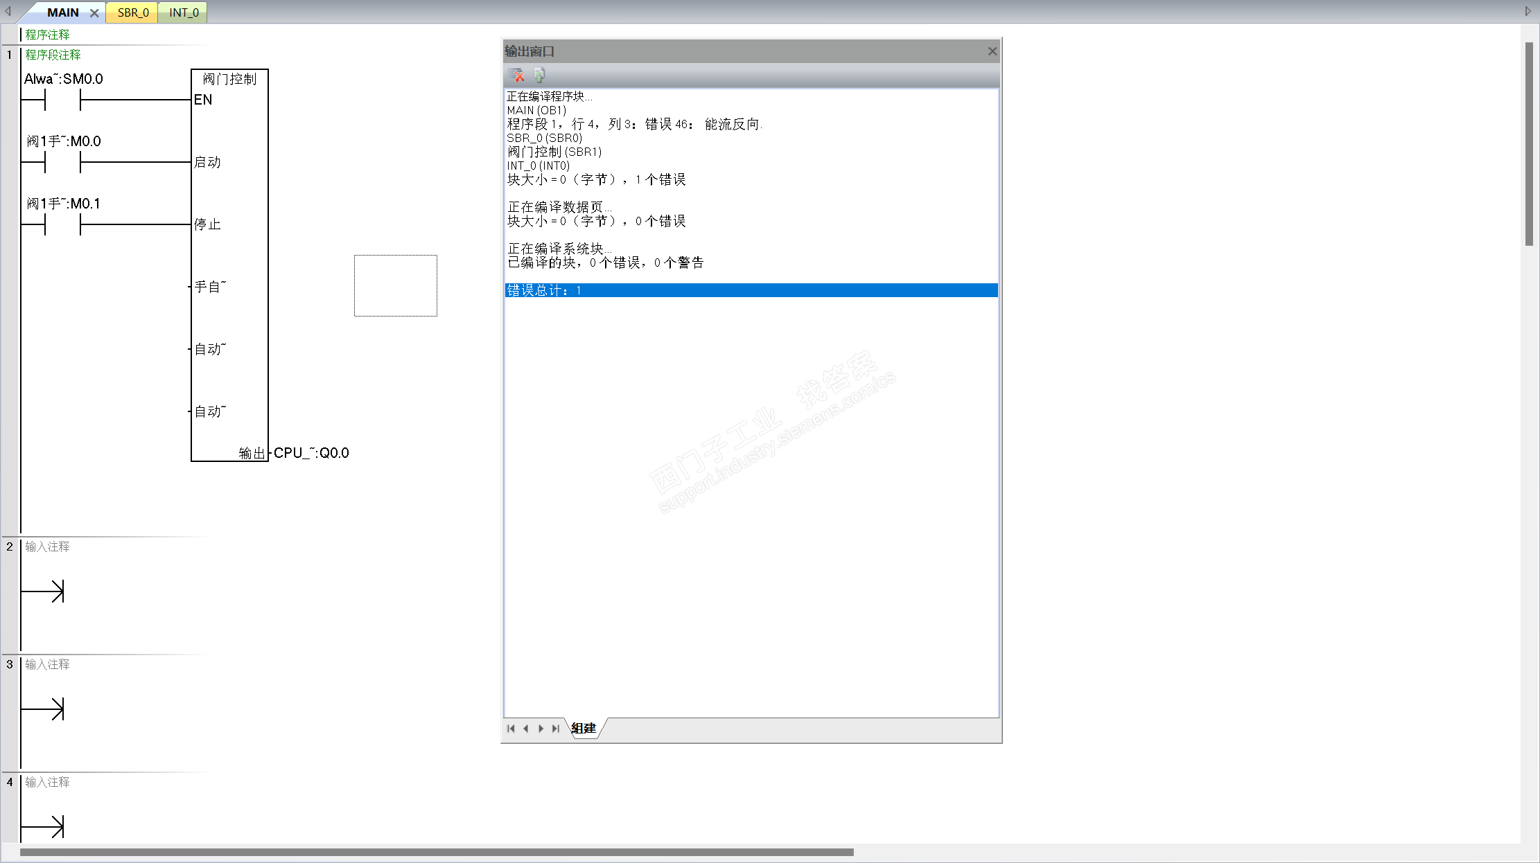Image resolution: width=1540 pixels, height=863 pixels.
Task: Click the horizontal scrollbar at bottom
Action: (x=437, y=852)
